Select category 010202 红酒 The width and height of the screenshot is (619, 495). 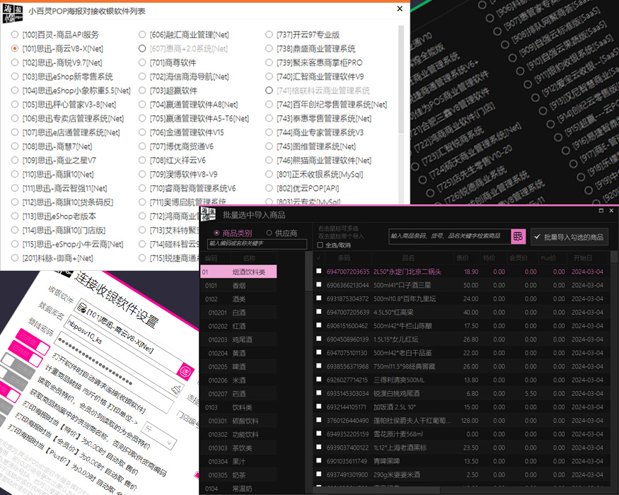pyautogui.click(x=238, y=326)
